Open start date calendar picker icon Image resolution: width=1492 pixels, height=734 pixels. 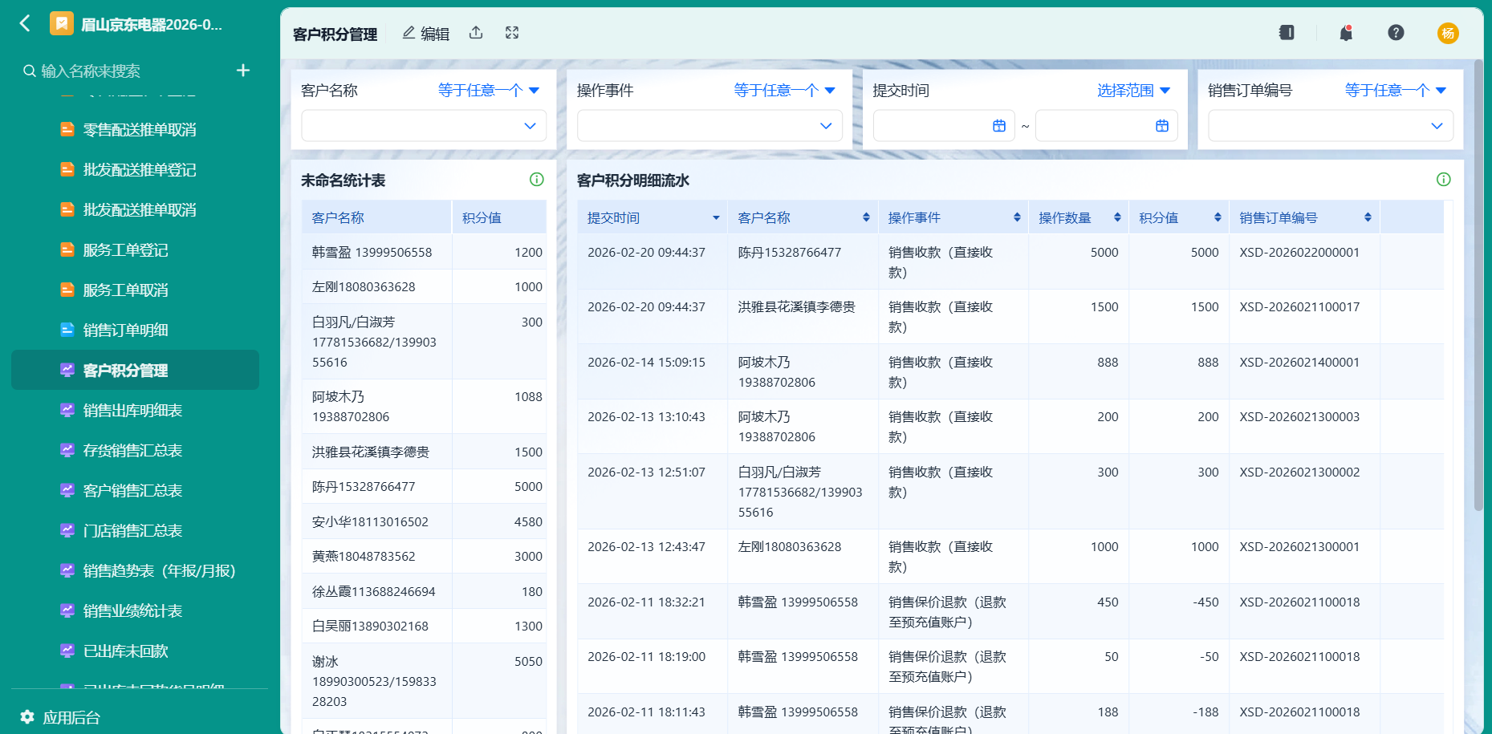click(x=999, y=126)
